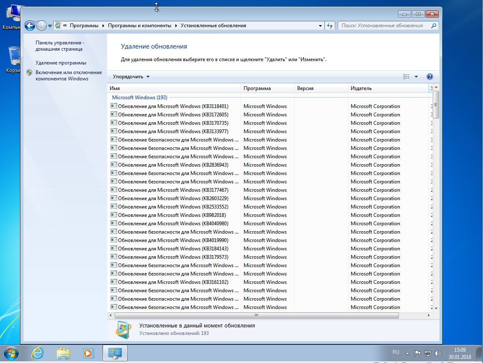The image size is (483, 363).
Task: Click the horizontal scrollbar left arrow
Action: (110, 315)
